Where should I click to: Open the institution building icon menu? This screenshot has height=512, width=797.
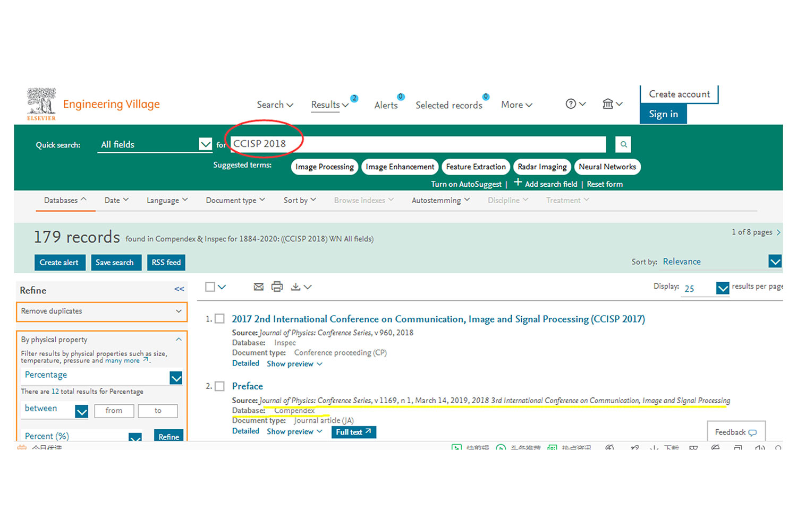coord(608,104)
